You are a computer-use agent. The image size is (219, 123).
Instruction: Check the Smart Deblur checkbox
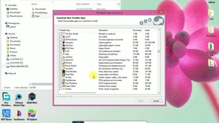(x=60, y=86)
